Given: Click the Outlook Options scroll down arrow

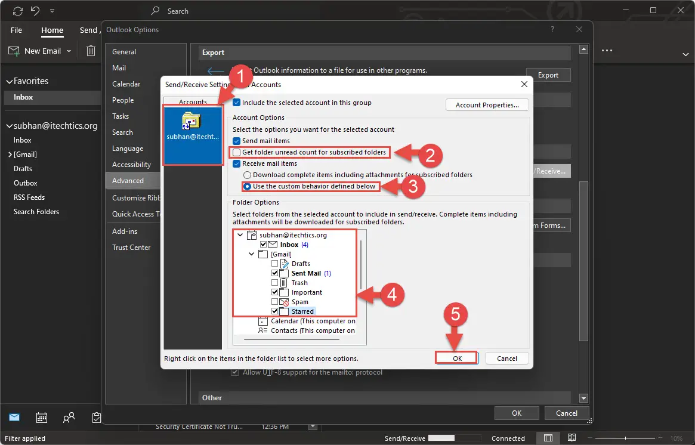Looking at the screenshot, I should (x=584, y=398).
